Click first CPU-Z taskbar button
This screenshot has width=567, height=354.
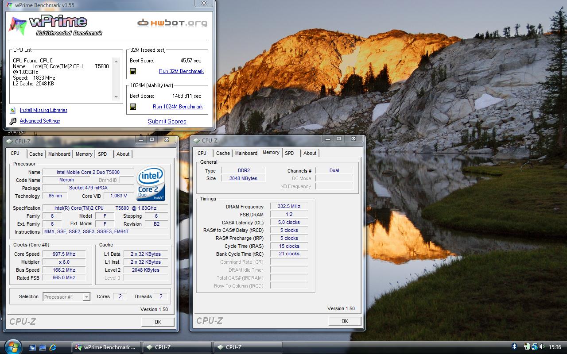tap(177, 347)
